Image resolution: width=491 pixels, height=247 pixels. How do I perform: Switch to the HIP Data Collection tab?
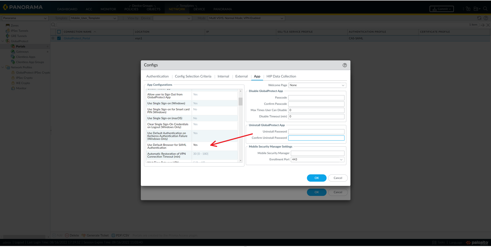tap(281, 76)
